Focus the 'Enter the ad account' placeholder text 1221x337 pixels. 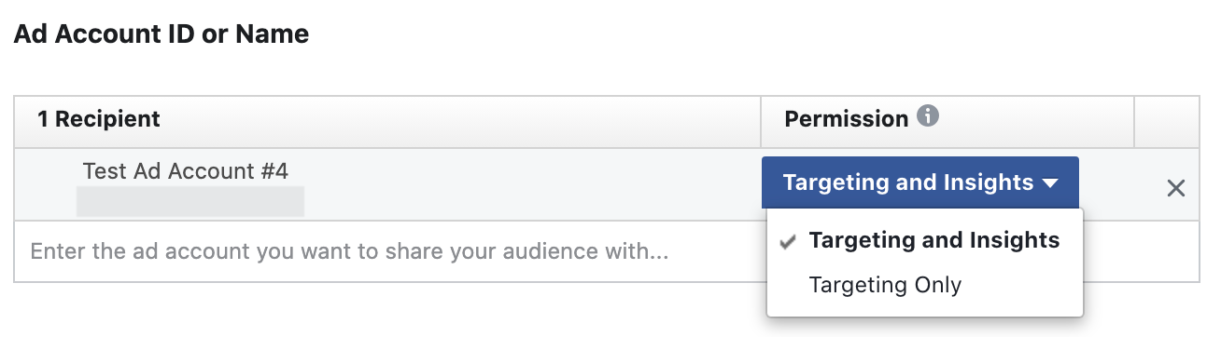pyautogui.click(x=349, y=251)
